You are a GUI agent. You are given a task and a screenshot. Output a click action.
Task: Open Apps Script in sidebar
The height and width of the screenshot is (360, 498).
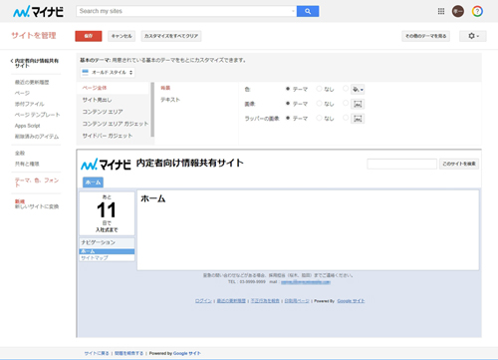(x=27, y=126)
